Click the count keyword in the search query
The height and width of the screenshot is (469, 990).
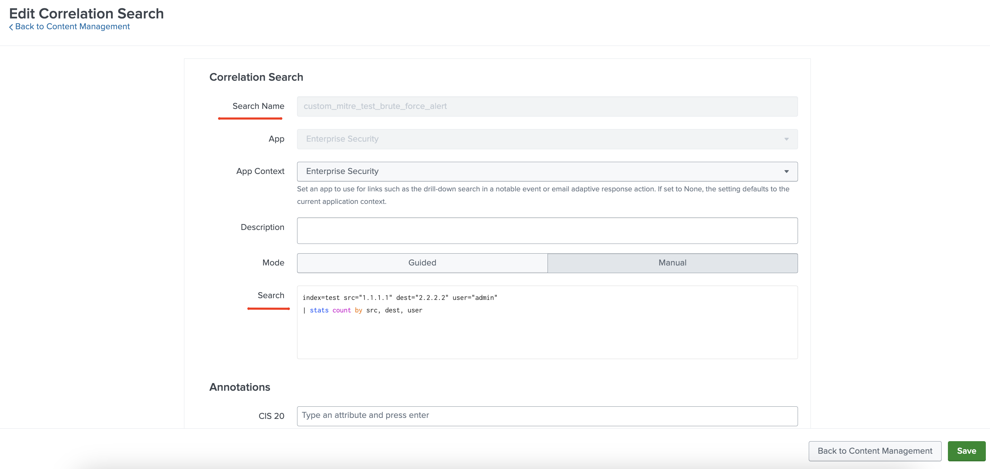(341, 310)
